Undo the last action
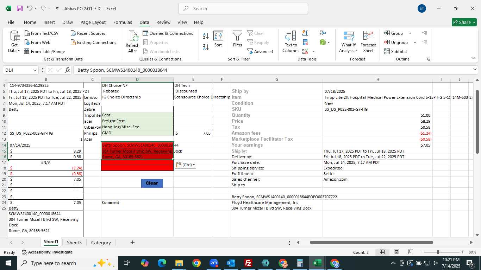481x270 pixels. click(30, 8)
